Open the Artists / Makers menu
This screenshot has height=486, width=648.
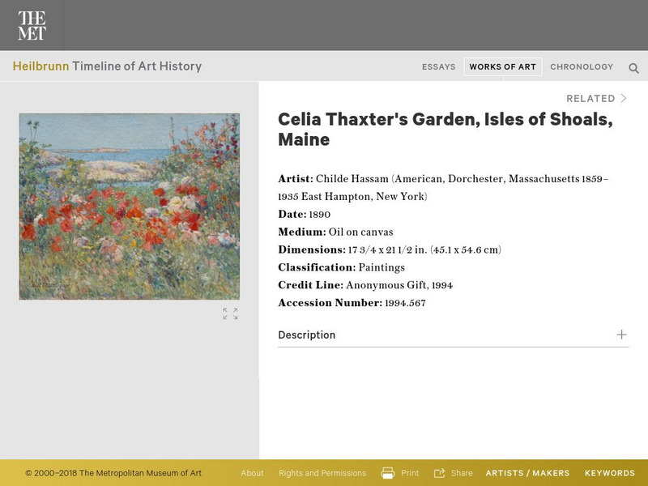527,473
